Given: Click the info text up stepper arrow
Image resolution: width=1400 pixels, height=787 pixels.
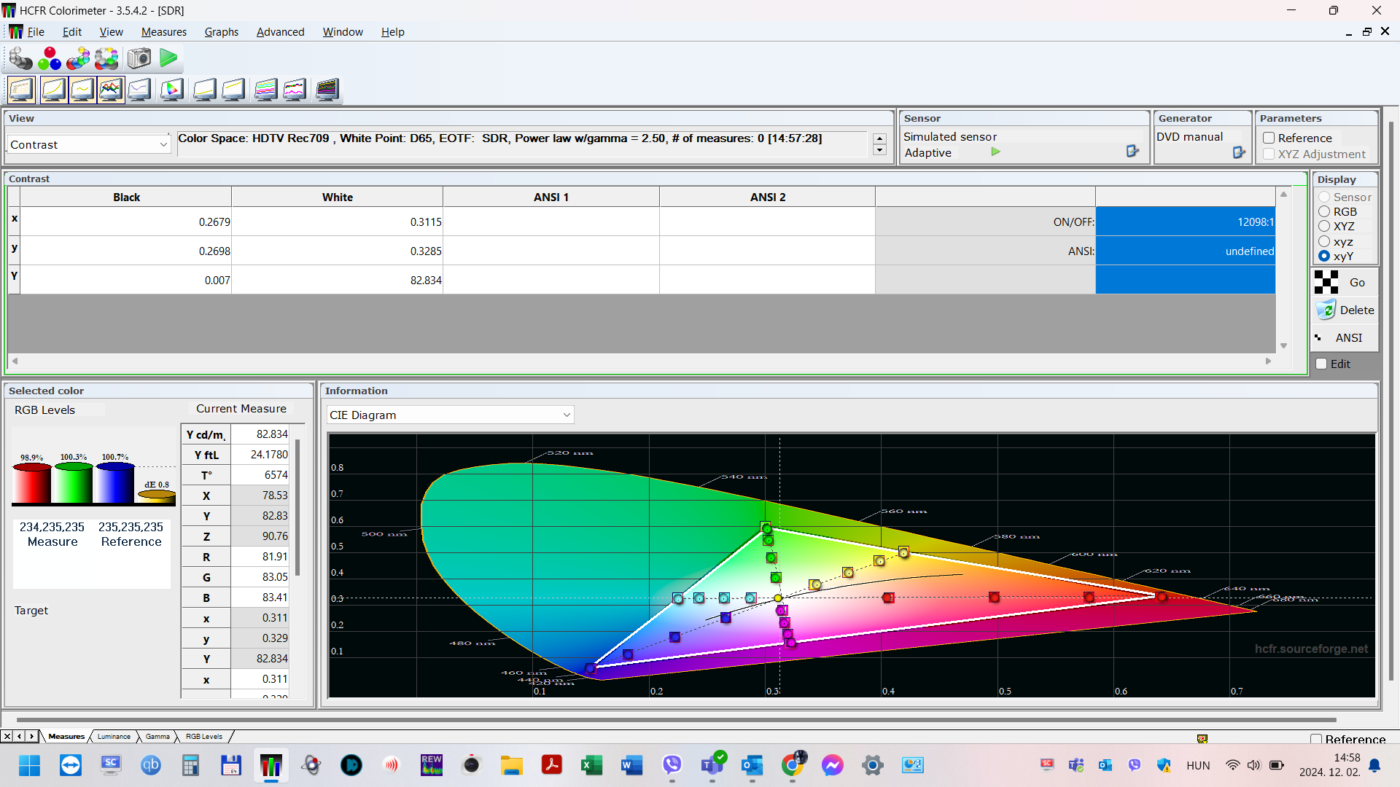Looking at the screenshot, I should pos(880,138).
